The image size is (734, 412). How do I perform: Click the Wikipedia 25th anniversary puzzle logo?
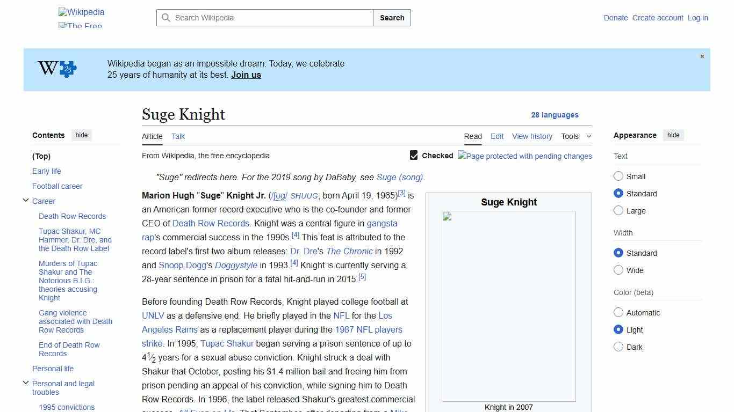coord(56,69)
